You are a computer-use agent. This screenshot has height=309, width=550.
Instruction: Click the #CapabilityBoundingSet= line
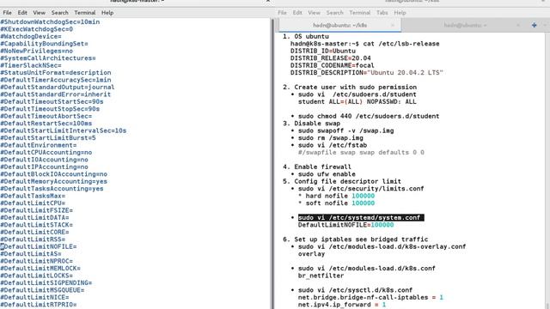point(44,44)
